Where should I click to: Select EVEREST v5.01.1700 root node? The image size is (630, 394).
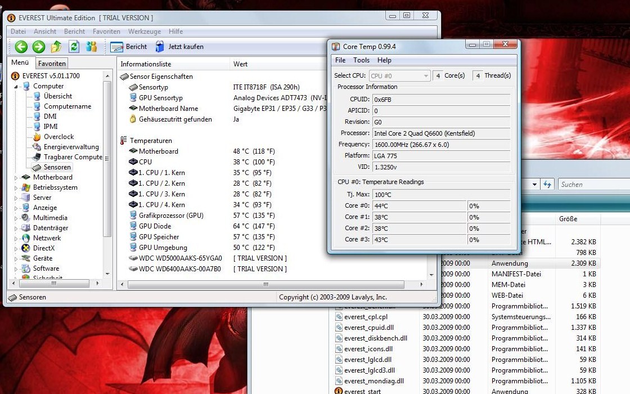51,75
